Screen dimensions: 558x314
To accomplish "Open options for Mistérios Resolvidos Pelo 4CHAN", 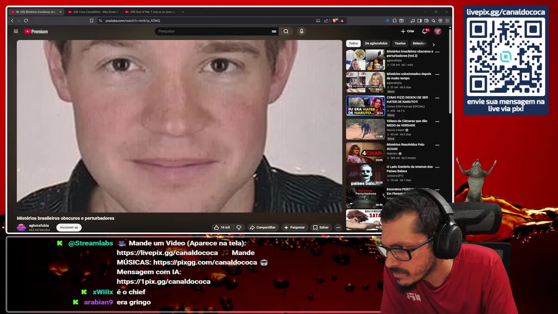I will coord(437,145).
